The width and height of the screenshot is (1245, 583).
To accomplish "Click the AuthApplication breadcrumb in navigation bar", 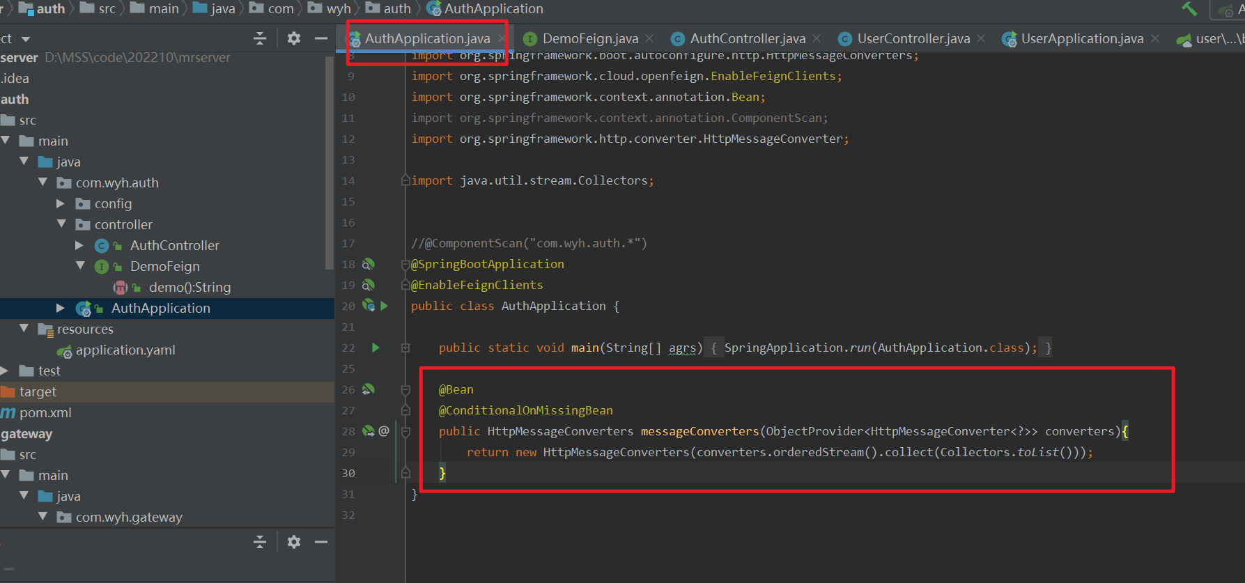I will click(485, 8).
